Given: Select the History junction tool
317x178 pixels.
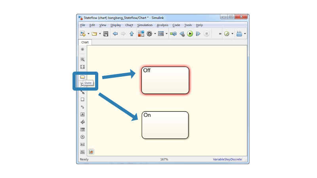Looking at the screenshot, I should 82,137.
